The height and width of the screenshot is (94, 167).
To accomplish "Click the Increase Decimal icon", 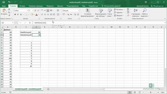I will 75,15.
